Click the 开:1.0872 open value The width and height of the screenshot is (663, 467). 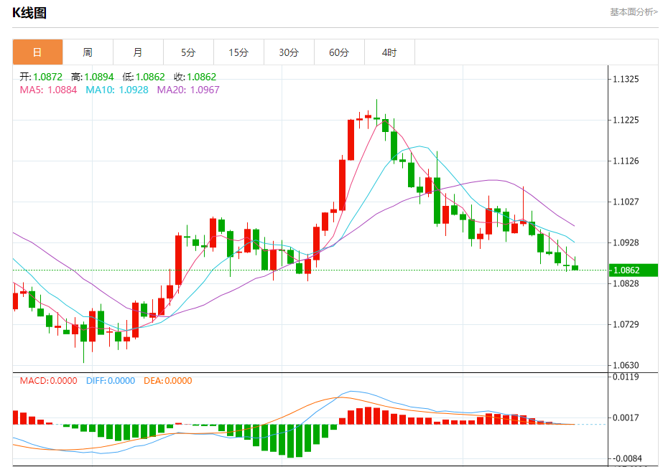(41, 77)
